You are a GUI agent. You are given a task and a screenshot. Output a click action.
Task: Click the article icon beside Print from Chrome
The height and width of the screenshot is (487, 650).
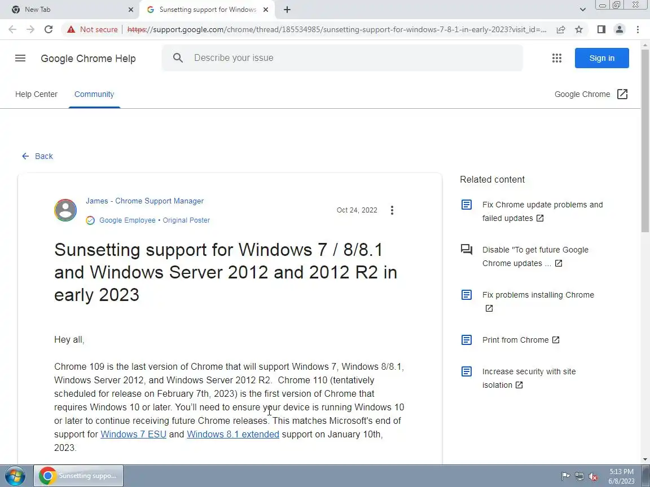click(467, 340)
